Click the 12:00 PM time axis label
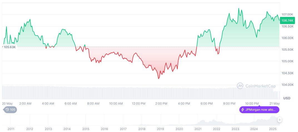Screen dimensions: 298x132 point(138,103)
